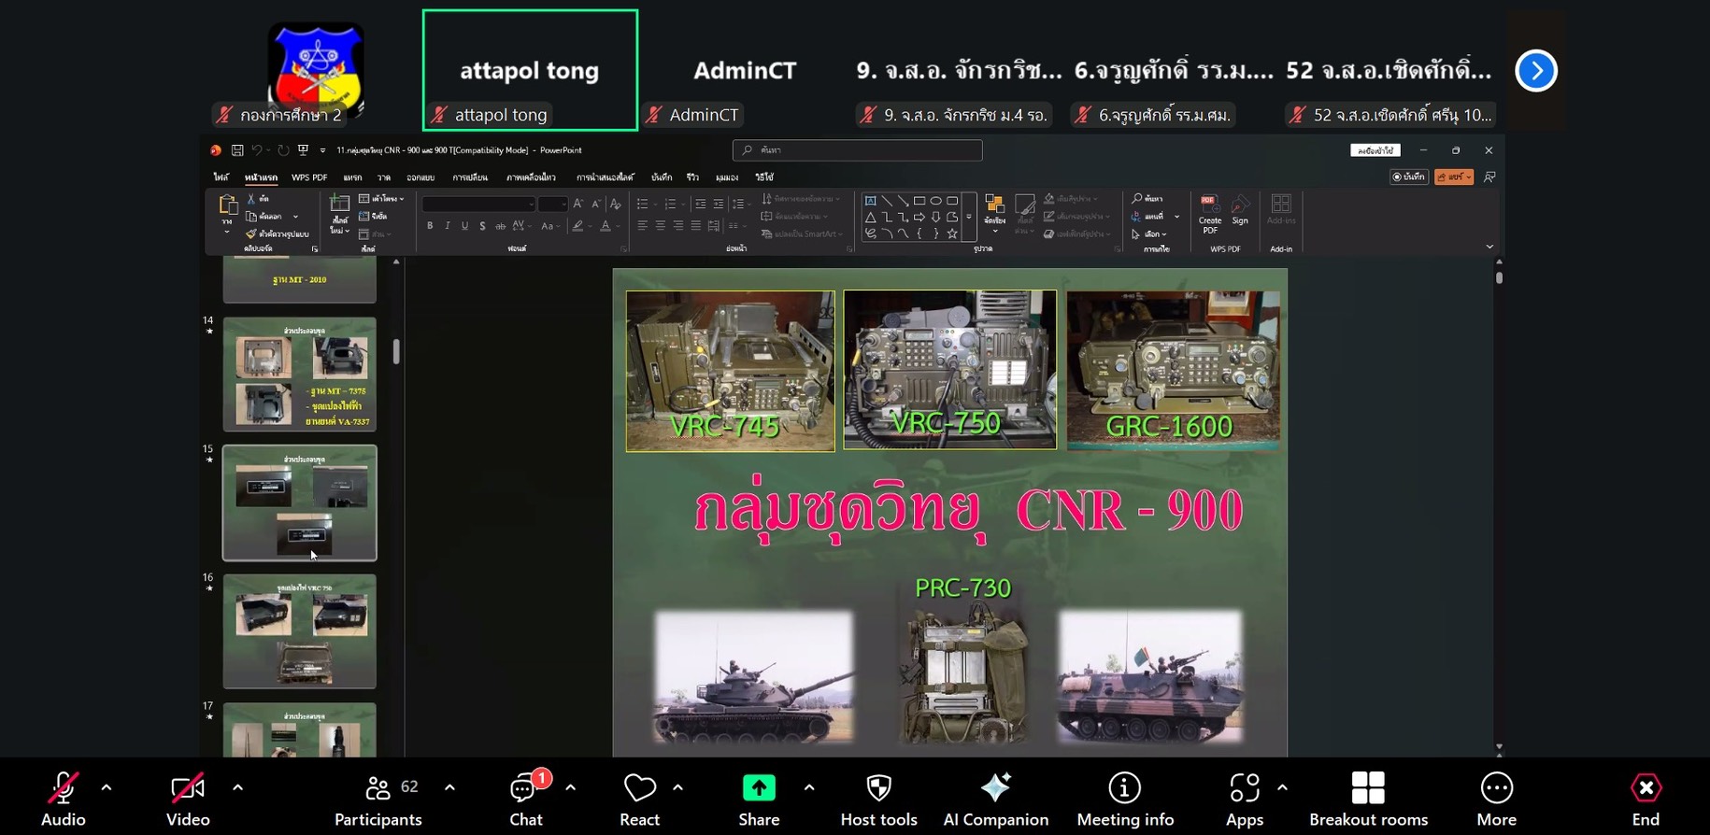Click the green Share screen icon
Screen dimensions: 1710x835
(x=759, y=789)
